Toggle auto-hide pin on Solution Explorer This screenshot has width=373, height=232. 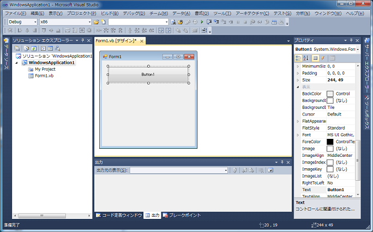(x=83, y=41)
